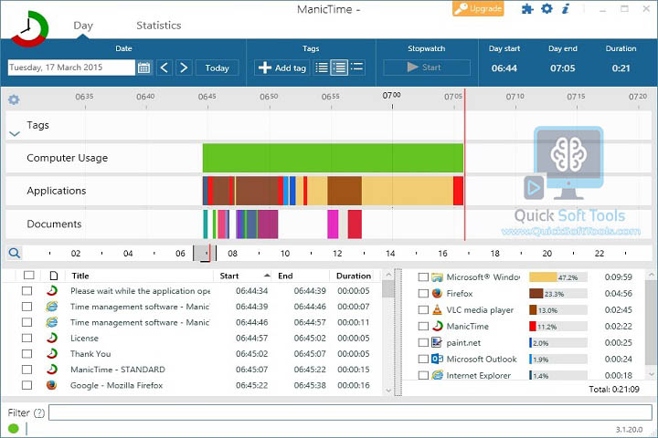Click Day end value 07:05
This screenshot has height=438, width=658.
point(562,68)
